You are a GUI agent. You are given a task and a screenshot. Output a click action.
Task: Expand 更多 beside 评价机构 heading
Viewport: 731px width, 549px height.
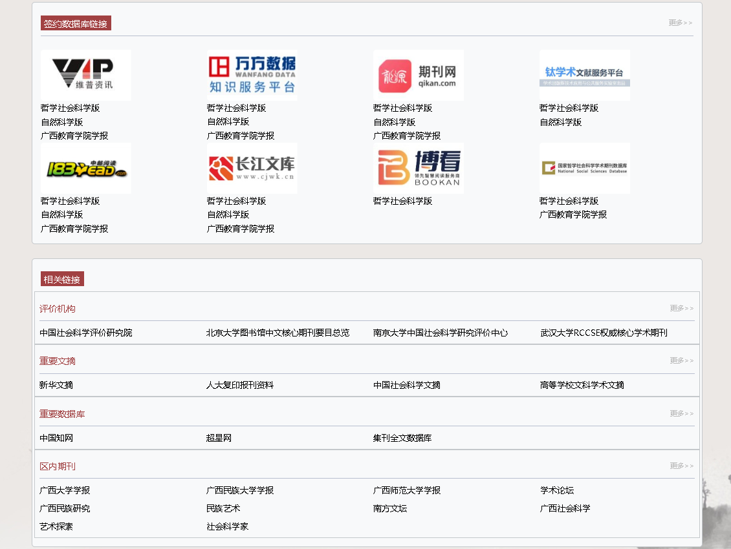tap(681, 308)
